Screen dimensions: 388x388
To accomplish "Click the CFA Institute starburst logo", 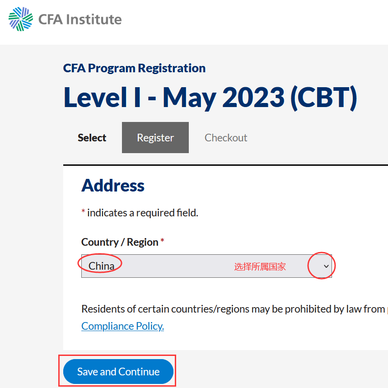I will pyautogui.click(x=20, y=19).
